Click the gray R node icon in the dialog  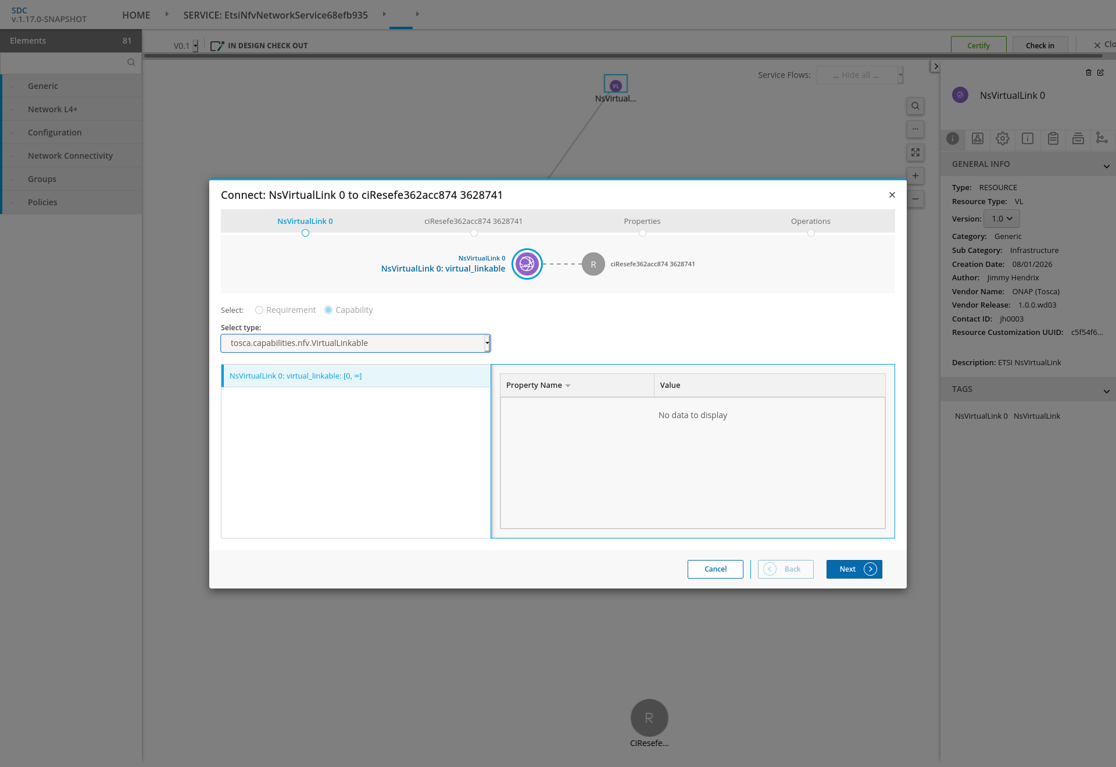593,264
